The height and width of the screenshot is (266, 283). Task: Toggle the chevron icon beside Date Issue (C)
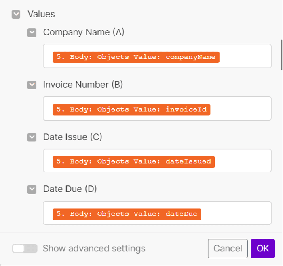(32, 137)
